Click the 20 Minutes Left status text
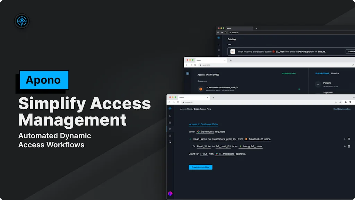This screenshot has height=200, width=355. coord(288,74)
